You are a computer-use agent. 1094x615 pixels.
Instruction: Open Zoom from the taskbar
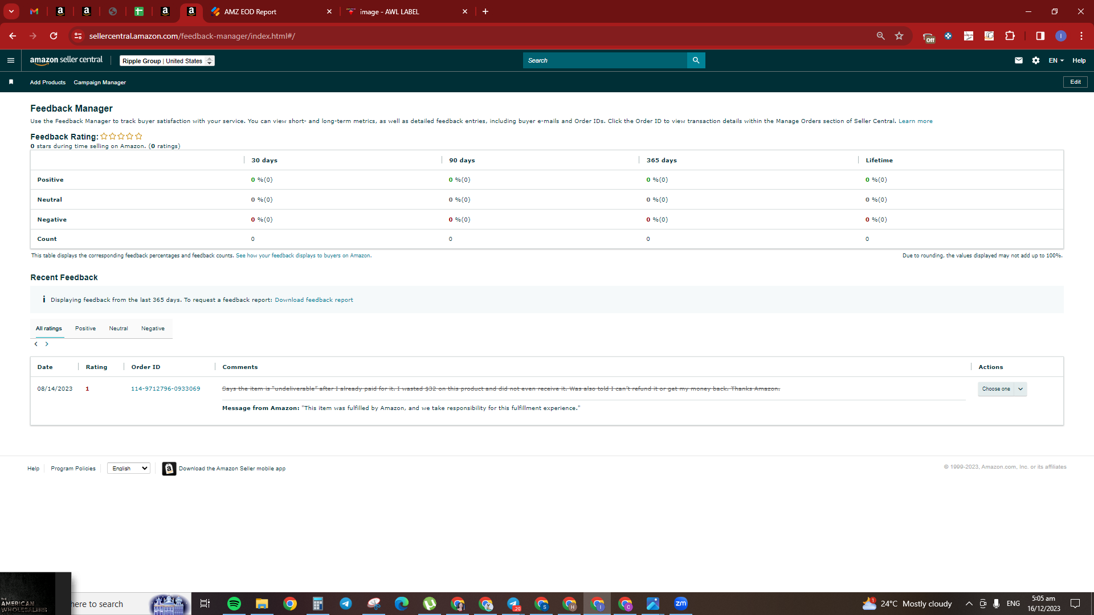click(681, 604)
